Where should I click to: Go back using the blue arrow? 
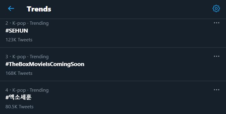[x=11, y=9]
